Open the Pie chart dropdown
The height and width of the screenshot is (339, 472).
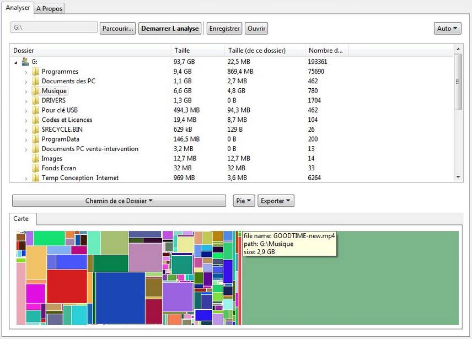click(x=244, y=201)
